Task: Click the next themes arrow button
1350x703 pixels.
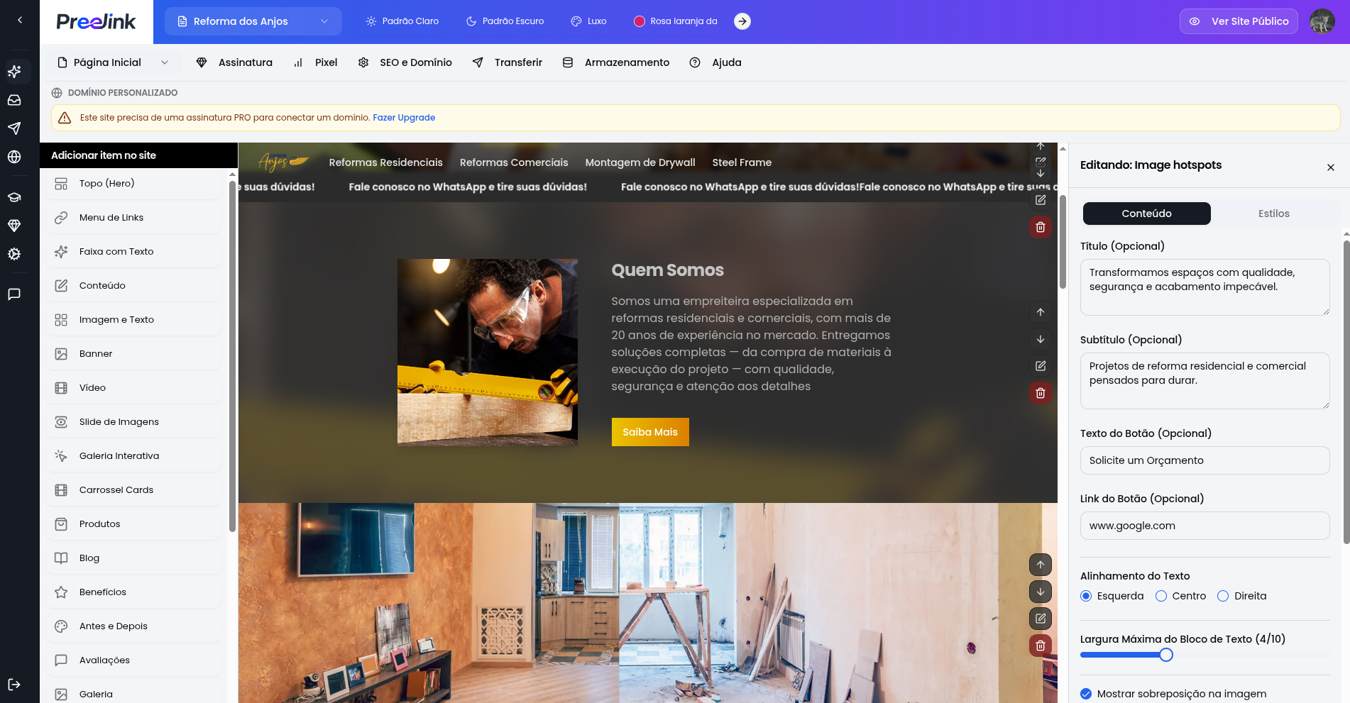Action: (742, 21)
